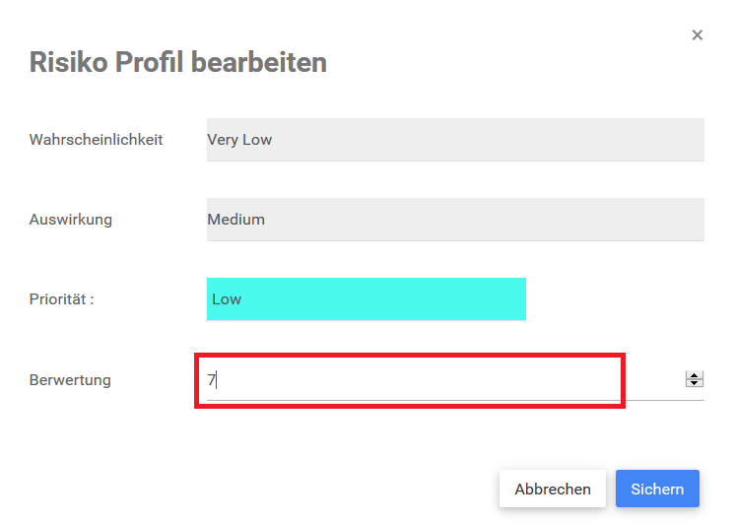Click the Priorität label
Image resolution: width=735 pixels, height=523 pixels.
[x=61, y=299]
